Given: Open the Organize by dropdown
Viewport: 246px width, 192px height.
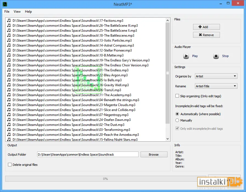Looking at the screenshot, I should click(x=216, y=76).
